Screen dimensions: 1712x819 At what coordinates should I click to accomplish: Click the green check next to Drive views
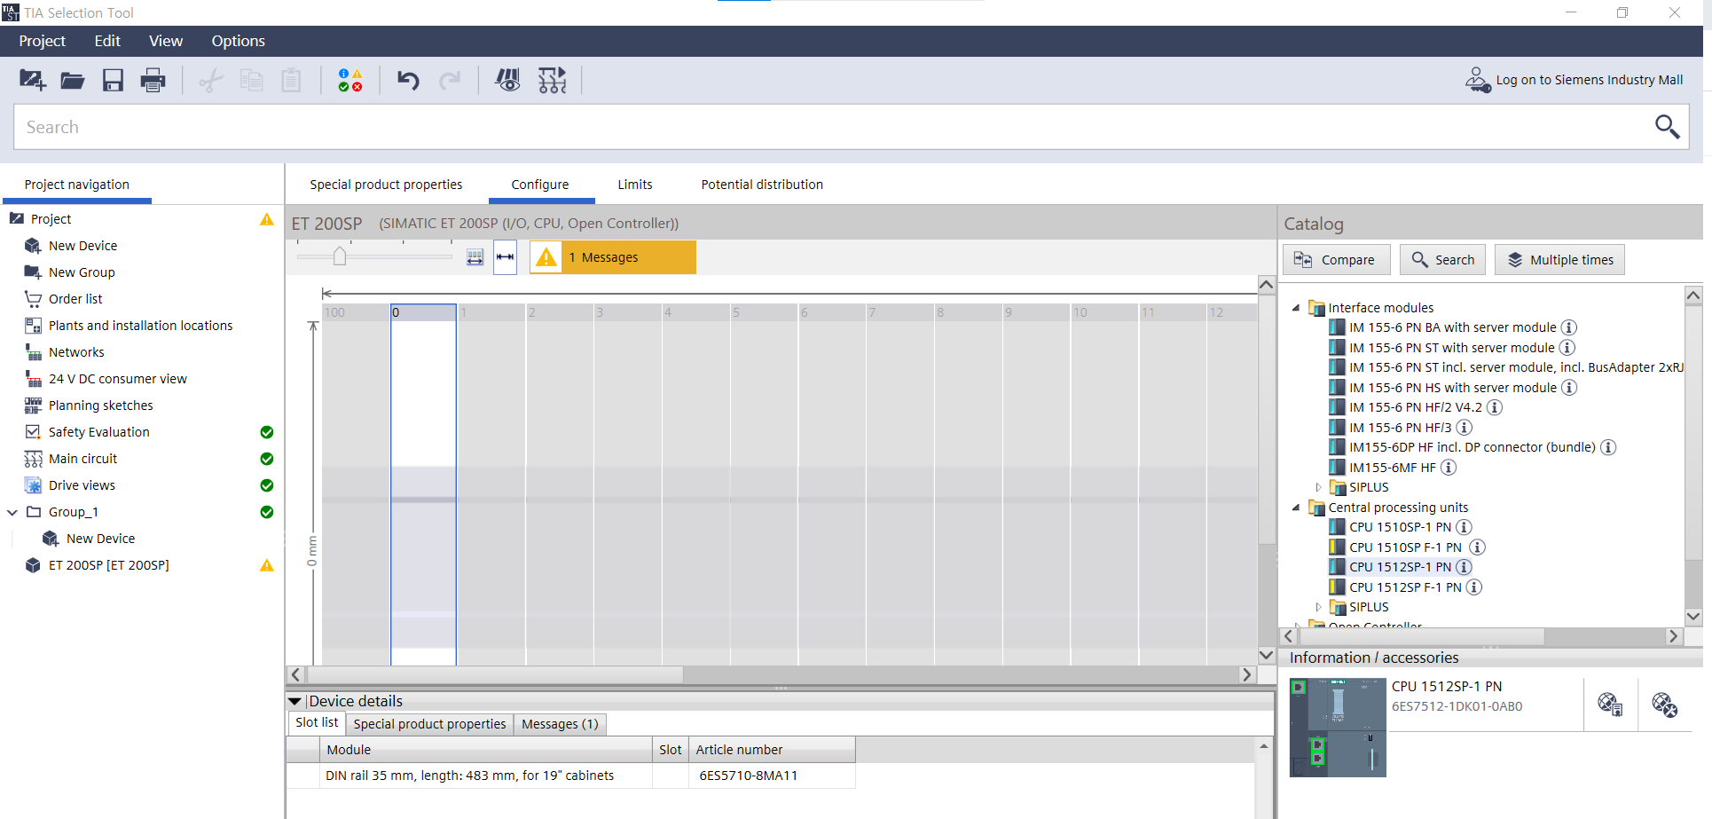pos(266,485)
